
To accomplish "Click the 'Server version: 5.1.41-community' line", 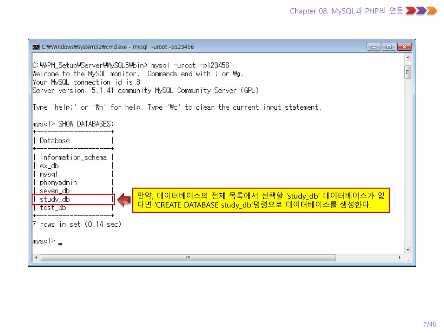I will pyautogui.click(x=146, y=91).
